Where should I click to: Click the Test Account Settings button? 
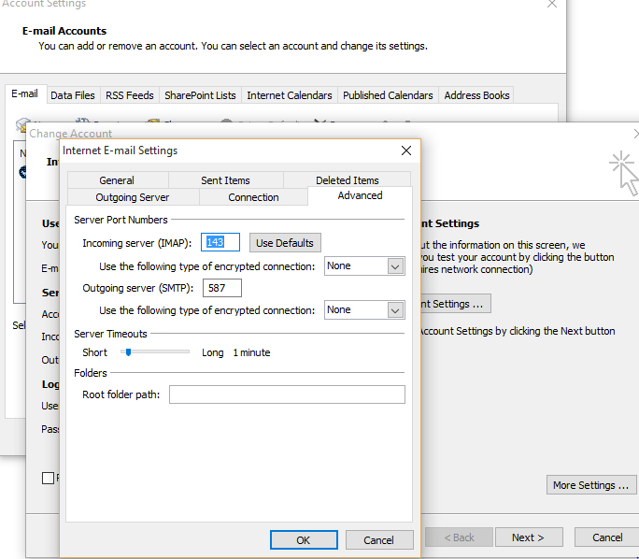(x=456, y=304)
